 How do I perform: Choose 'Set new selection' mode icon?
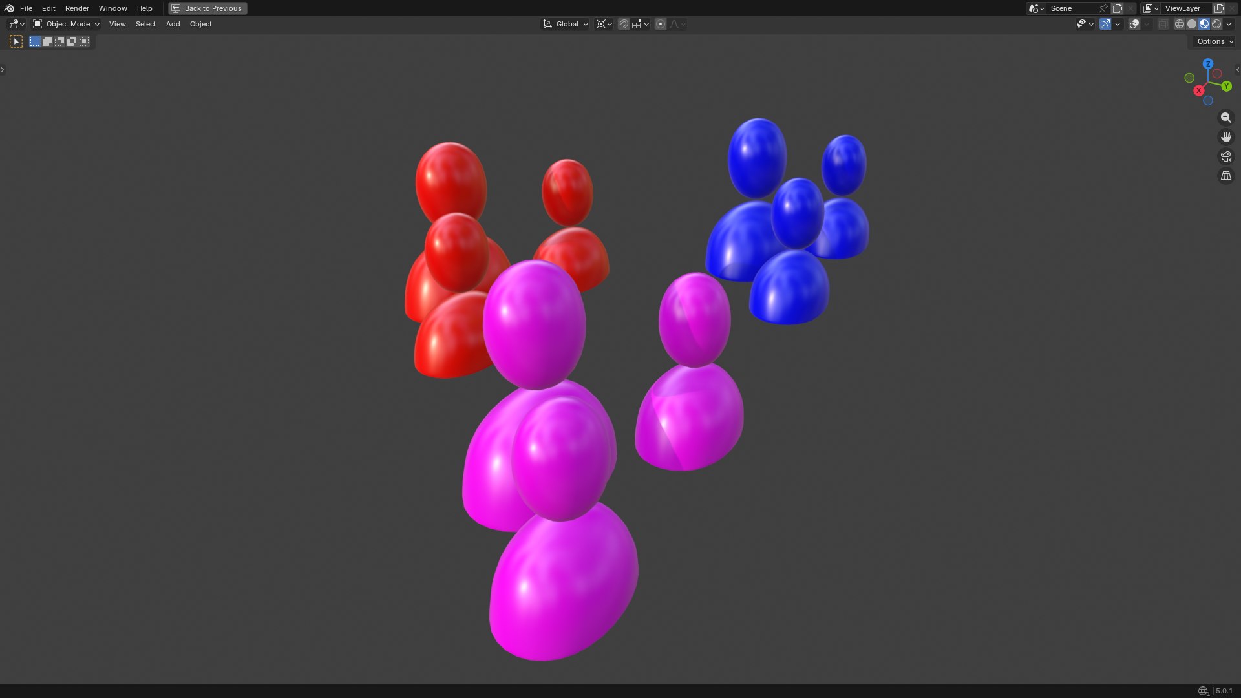(35, 41)
